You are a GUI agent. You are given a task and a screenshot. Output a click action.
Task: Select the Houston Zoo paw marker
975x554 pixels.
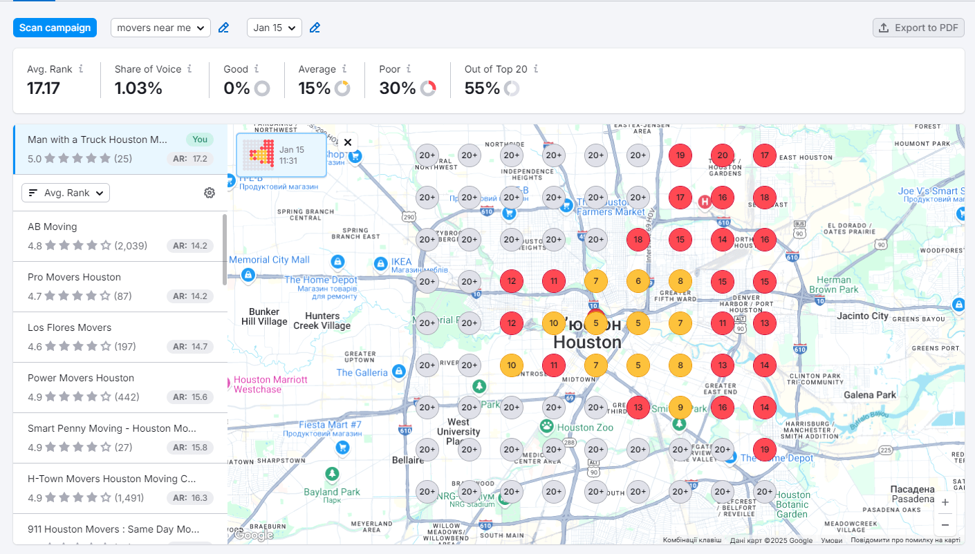tap(548, 426)
